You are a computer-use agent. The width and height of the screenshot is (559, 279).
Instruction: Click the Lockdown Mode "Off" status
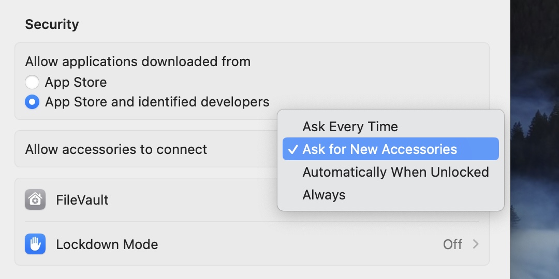click(452, 244)
